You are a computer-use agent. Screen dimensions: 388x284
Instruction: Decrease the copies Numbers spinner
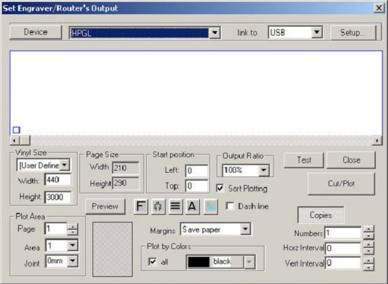pos(369,236)
